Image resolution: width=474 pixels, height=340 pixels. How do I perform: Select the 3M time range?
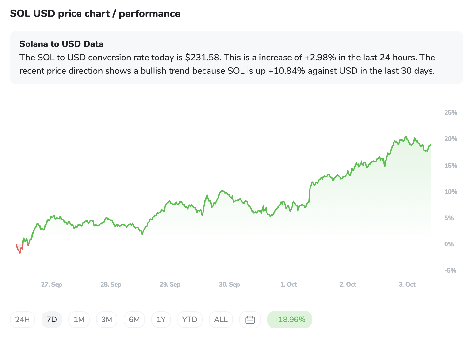pyautogui.click(x=107, y=320)
